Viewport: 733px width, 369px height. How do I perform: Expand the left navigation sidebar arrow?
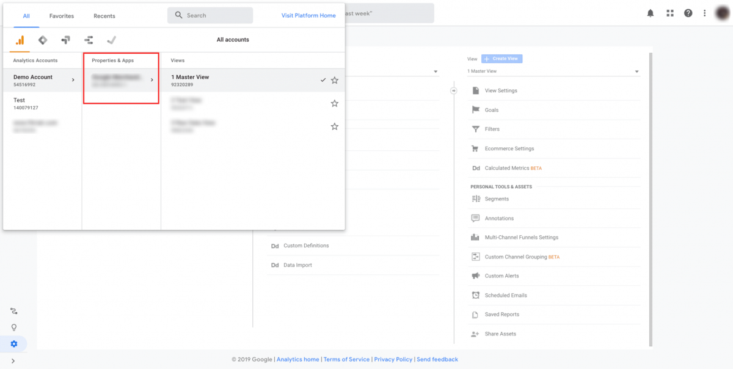pyautogui.click(x=13, y=361)
